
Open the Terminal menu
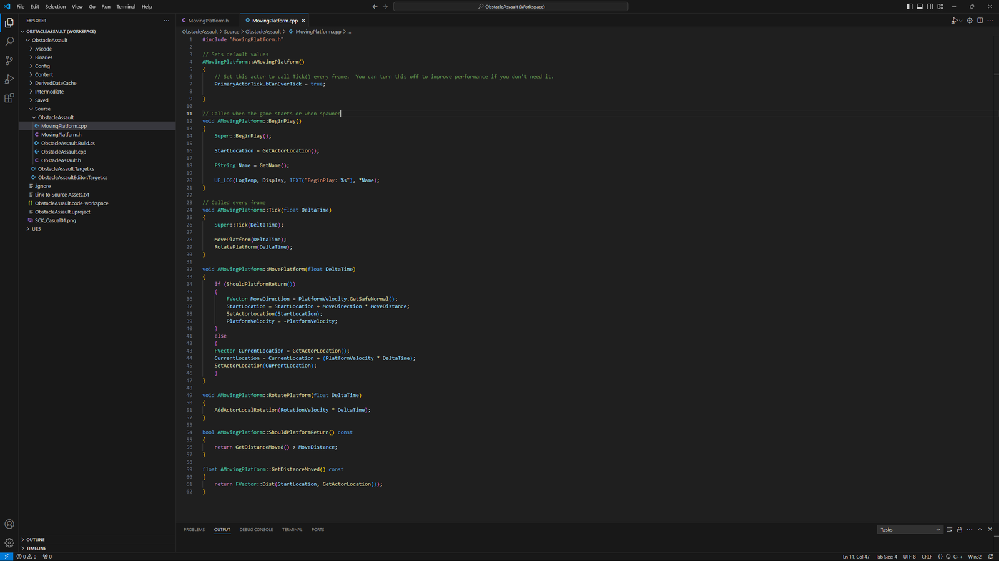[x=125, y=7]
